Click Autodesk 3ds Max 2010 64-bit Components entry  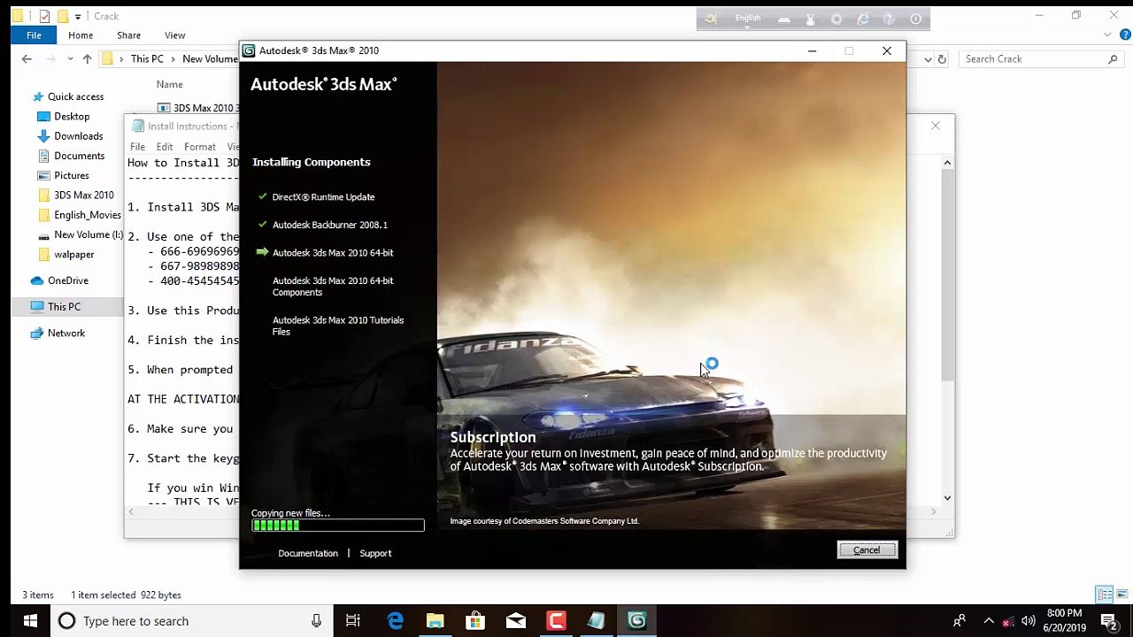[333, 287]
